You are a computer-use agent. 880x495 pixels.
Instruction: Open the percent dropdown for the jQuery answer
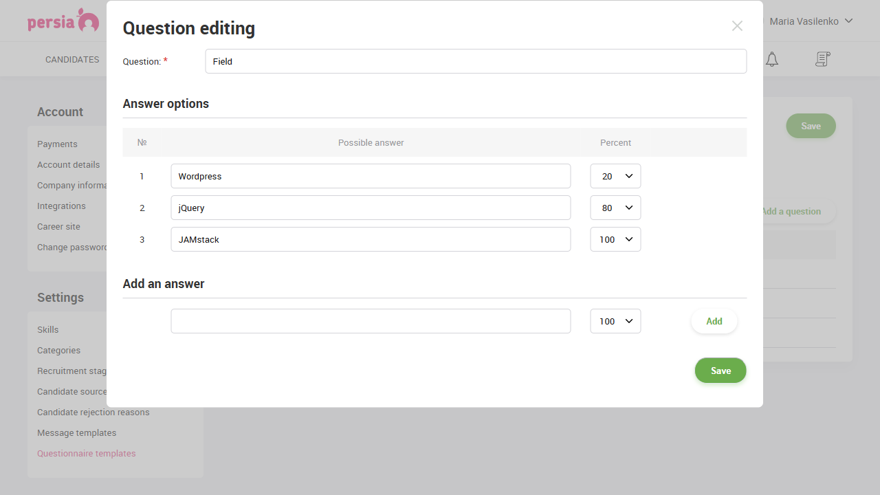615,208
